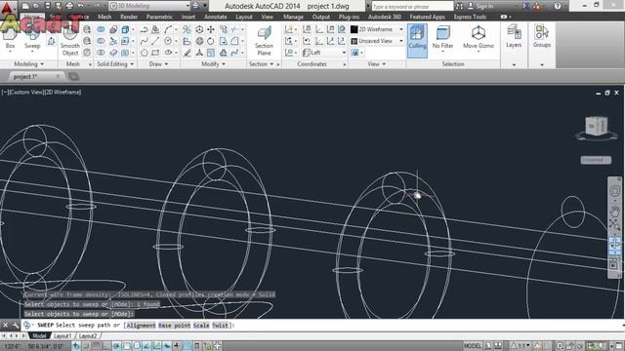This screenshot has height=351, width=625.
Task: Choose the Section Plane tool
Action: click(x=264, y=41)
